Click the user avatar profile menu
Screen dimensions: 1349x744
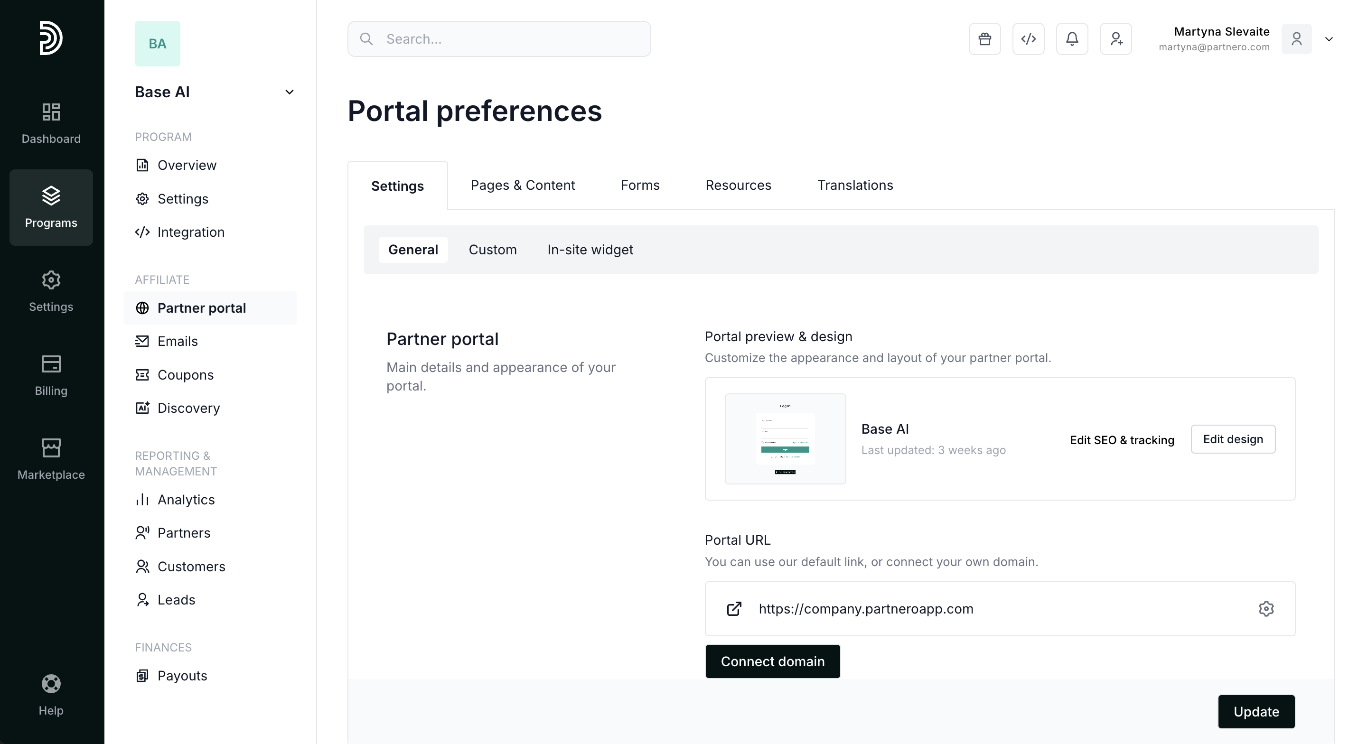[1296, 39]
